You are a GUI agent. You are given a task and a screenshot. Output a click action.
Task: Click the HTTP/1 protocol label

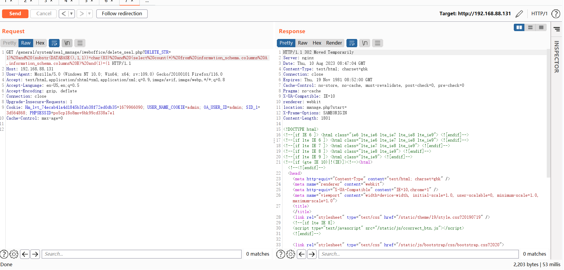click(x=539, y=14)
